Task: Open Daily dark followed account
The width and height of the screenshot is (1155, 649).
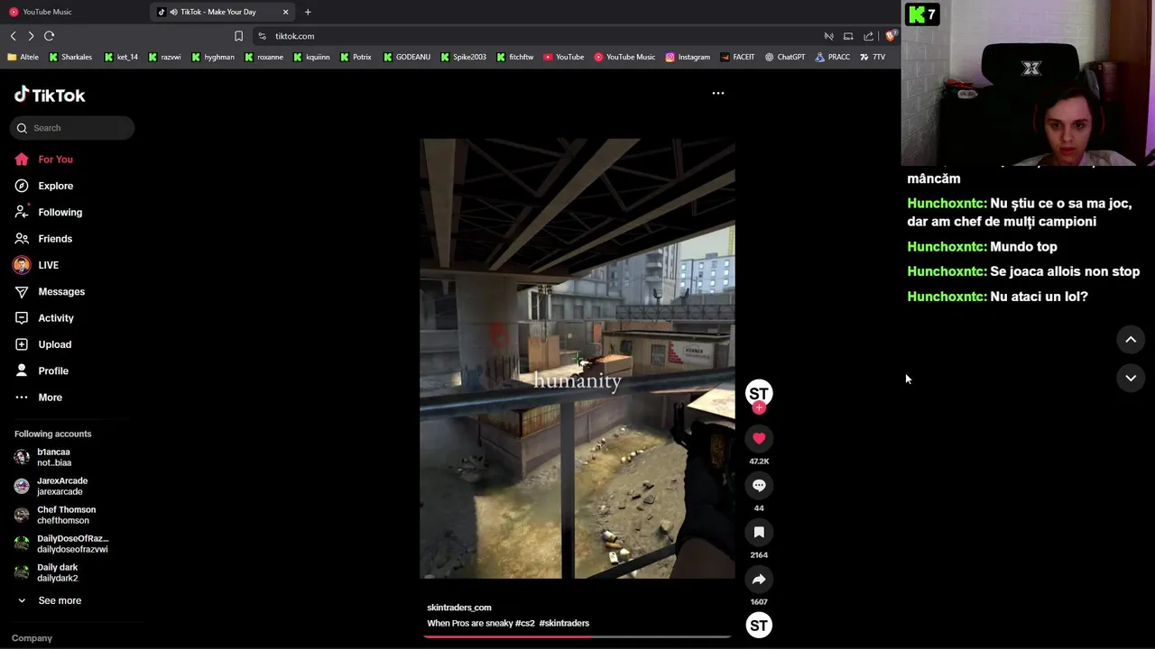Action: point(46,572)
